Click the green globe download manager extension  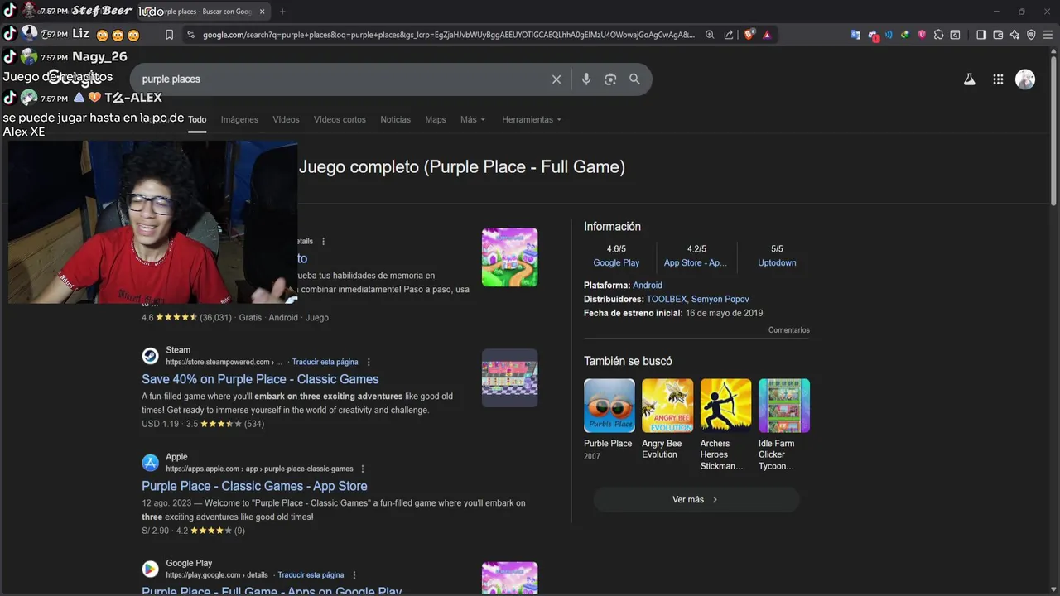905,35
